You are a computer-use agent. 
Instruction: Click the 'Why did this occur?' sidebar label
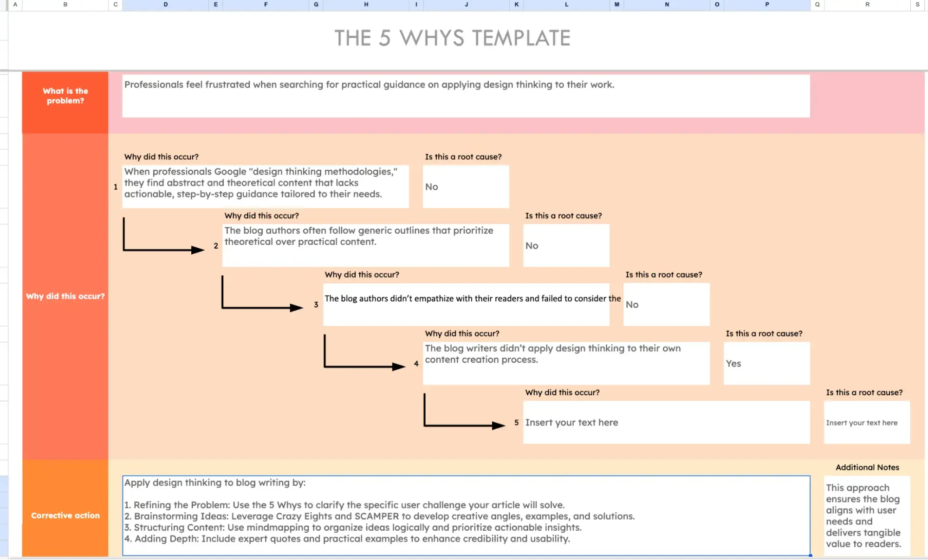pos(65,296)
